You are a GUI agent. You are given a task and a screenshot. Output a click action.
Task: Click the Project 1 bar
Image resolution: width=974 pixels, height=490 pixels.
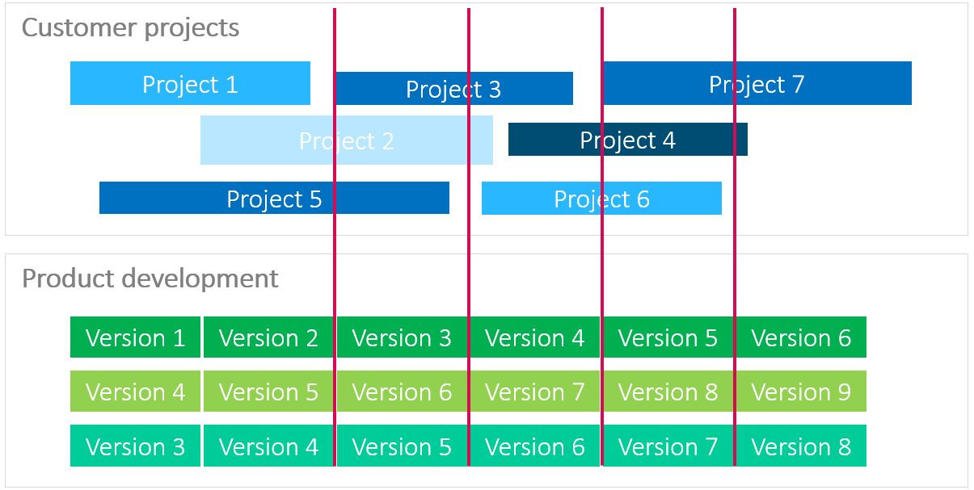pos(190,83)
